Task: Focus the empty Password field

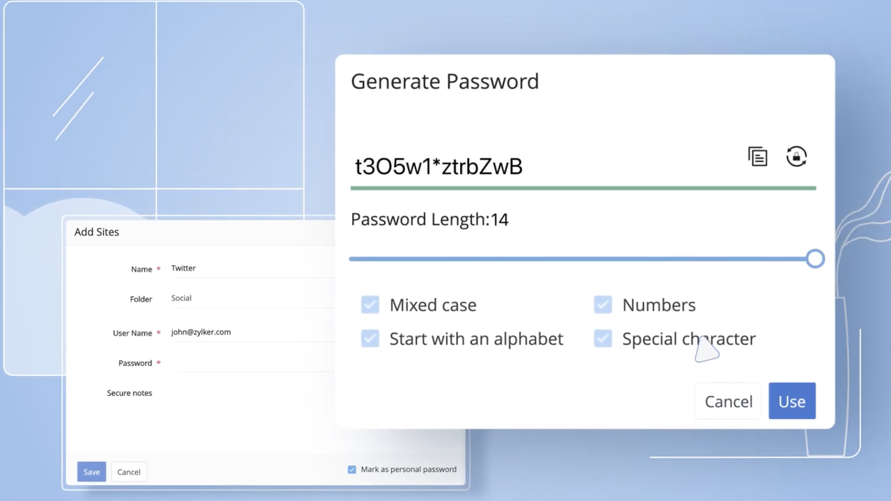Action: [251, 363]
